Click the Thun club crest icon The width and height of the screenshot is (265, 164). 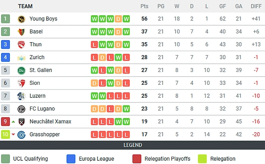tap(21, 45)
